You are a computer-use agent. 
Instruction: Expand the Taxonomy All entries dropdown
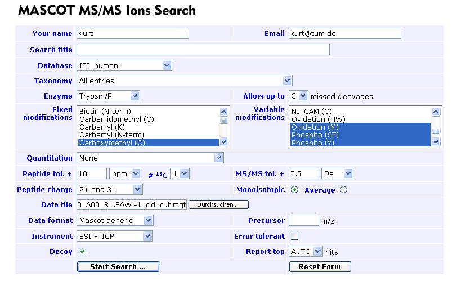point(185,81)
